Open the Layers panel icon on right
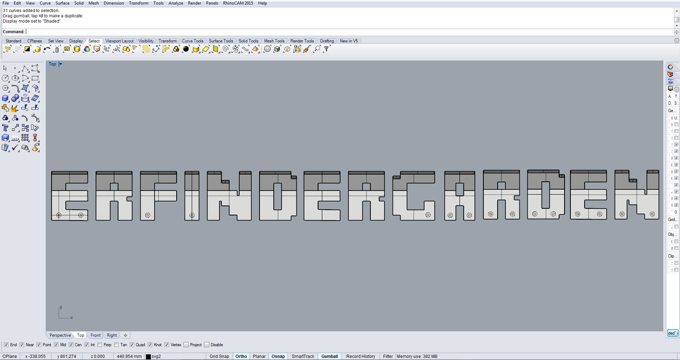The width and height of the screenshot is (680, 360). coord(670,74)
